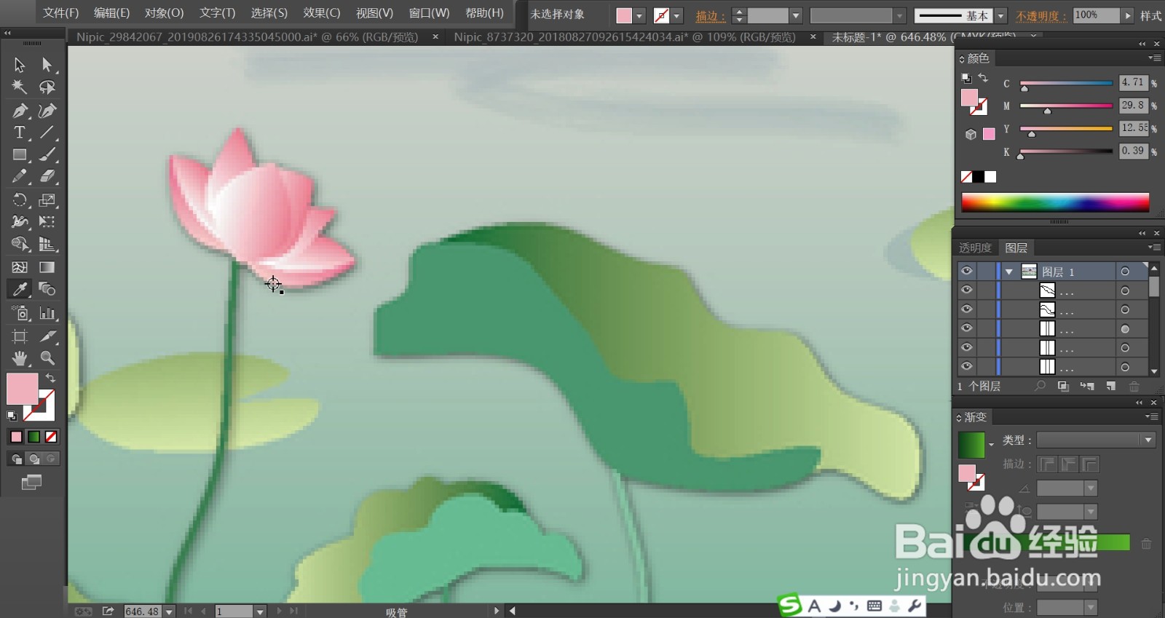Select the Rotate tool

(20, 199)
